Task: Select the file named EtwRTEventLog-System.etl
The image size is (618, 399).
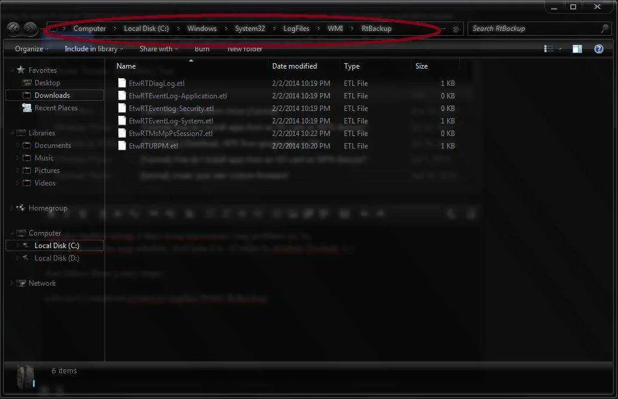Action: [171, 121]
